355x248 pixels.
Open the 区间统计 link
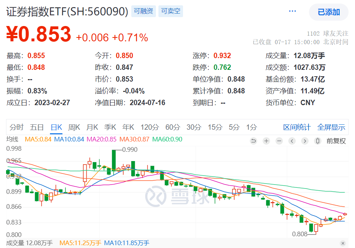point(297,127)
